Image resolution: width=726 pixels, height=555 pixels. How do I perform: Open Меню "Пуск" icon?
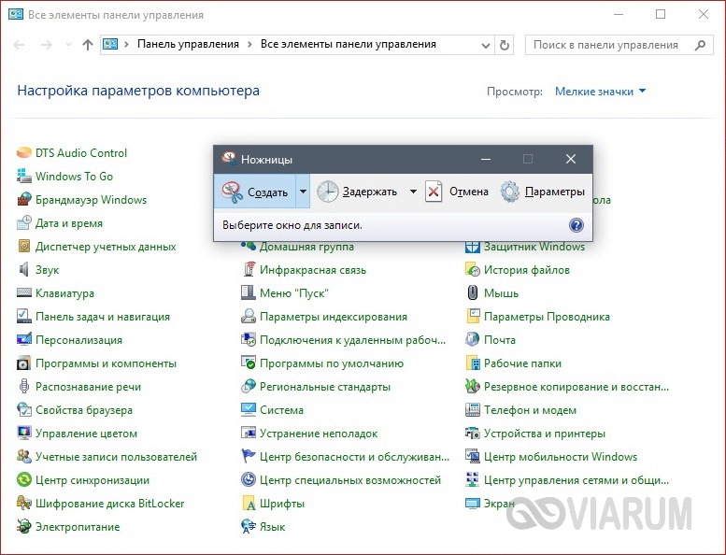[249, 292]
